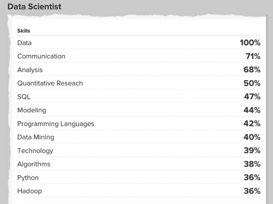Select the Technology skill label
The image size is (273, 204).
35,151
